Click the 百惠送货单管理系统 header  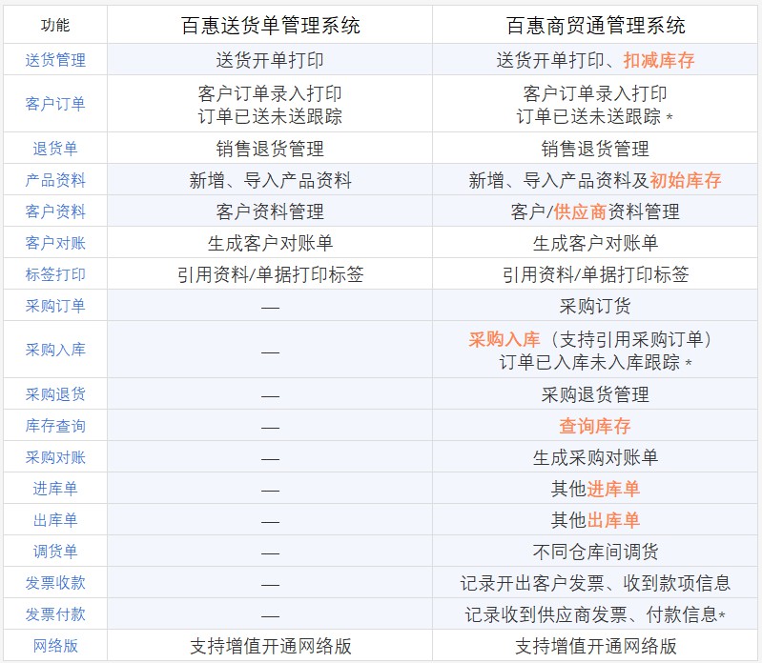(x=270, y=25)
